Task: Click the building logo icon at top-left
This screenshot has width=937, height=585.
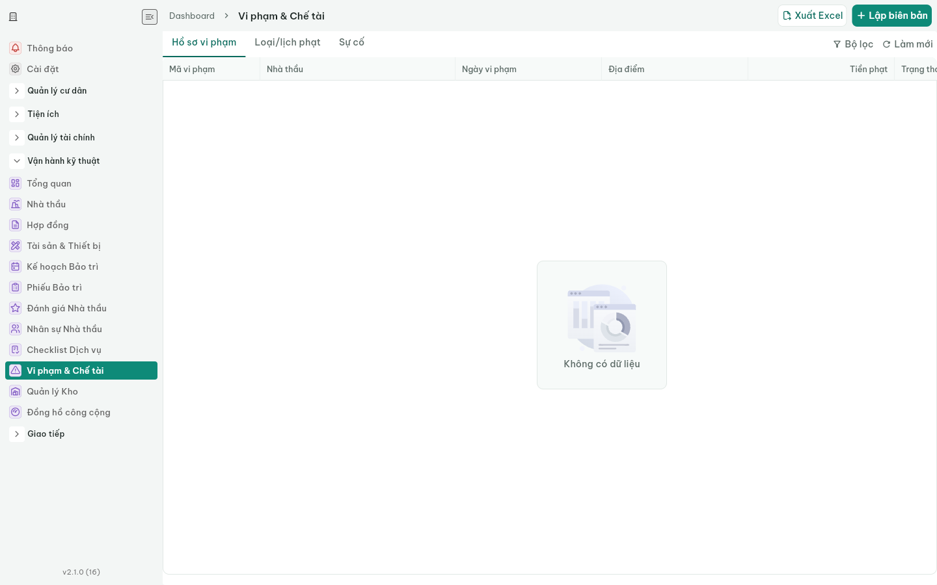Action: (x=13, y=17)
